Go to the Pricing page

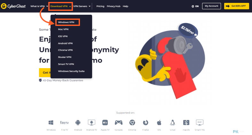coord(100,6)
